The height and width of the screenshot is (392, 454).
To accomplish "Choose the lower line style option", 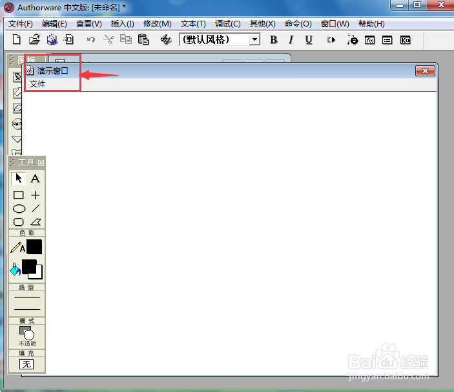I will (27, 309).
